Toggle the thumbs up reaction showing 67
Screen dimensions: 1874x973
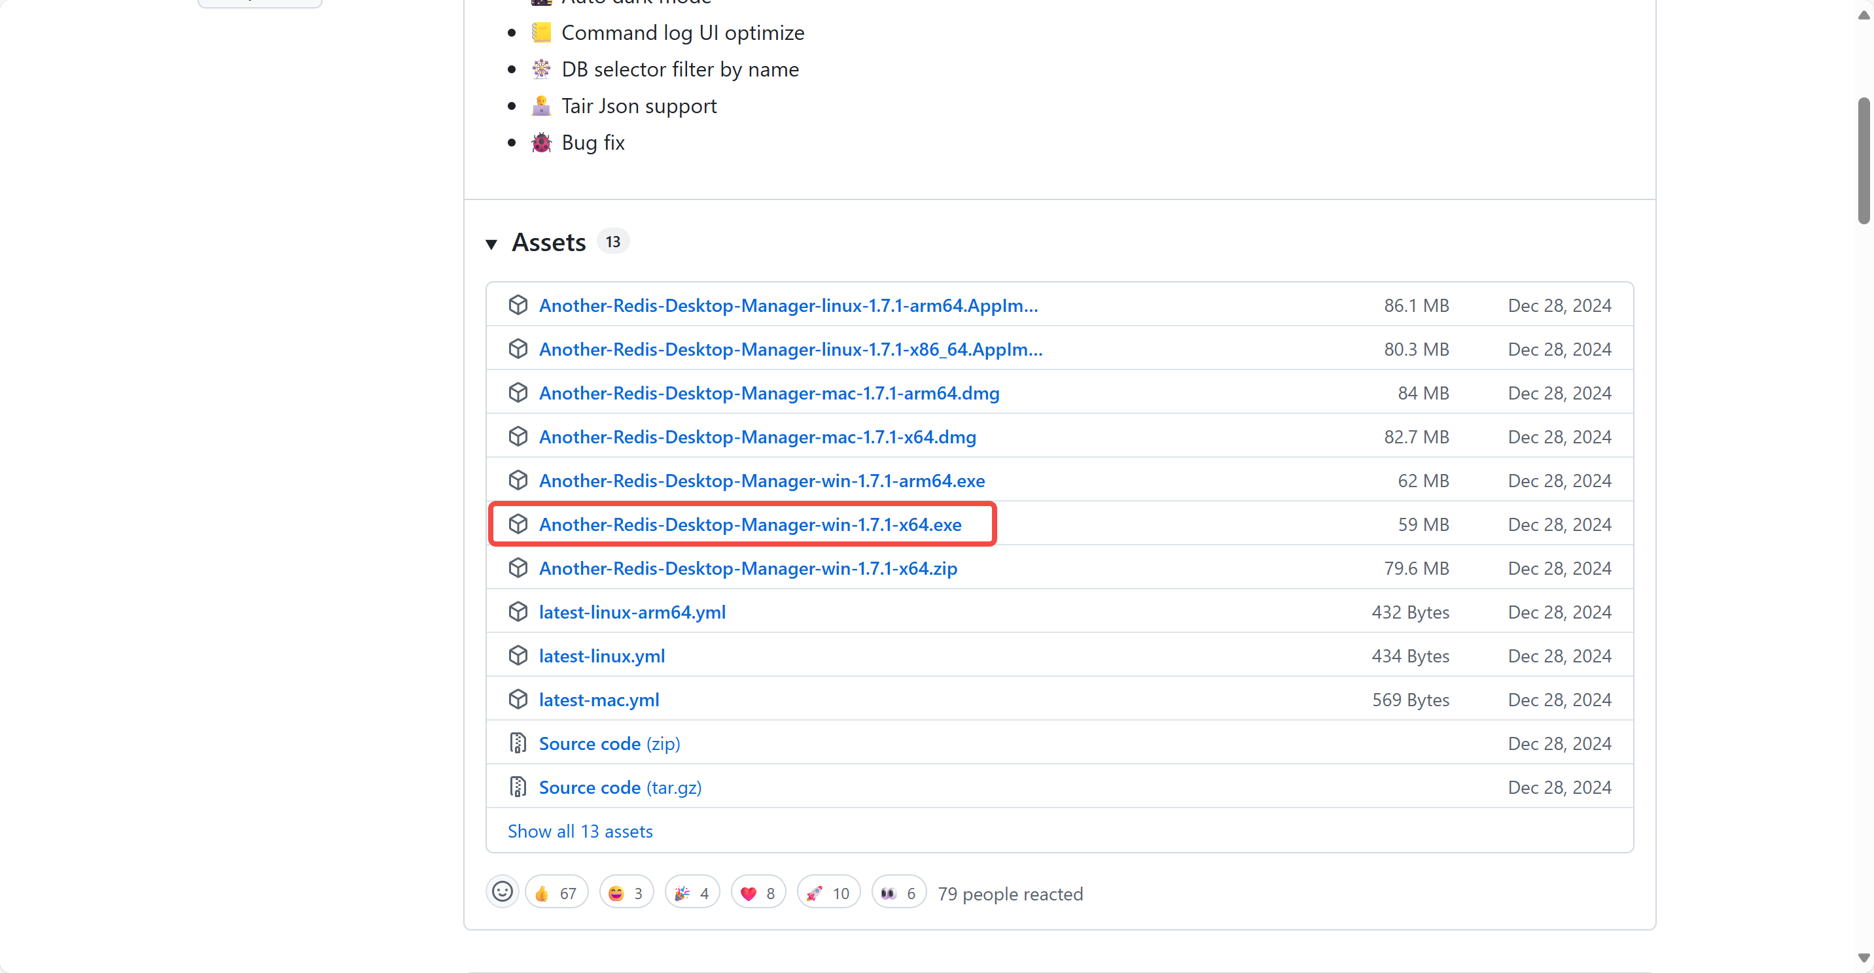[556, 891]
